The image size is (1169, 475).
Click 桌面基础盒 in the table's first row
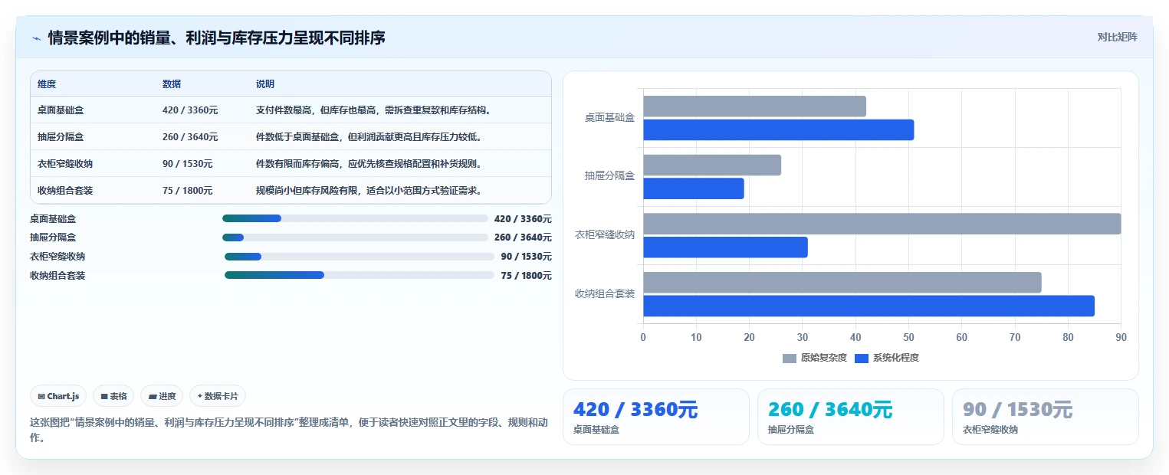tap(61, 110)
